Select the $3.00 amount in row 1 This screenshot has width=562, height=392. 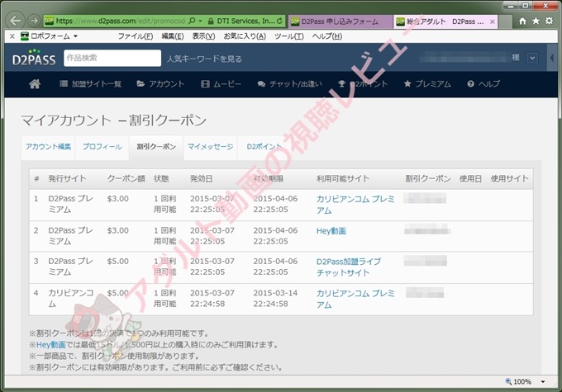(x=117, y=199)
